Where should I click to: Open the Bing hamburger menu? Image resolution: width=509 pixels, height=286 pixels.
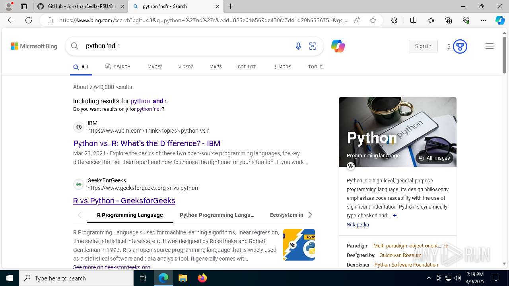490,46
